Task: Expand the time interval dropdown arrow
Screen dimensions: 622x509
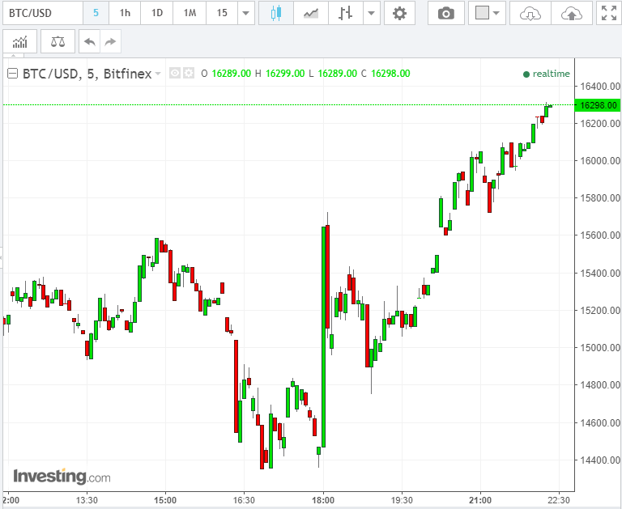Action: pyautogui.click(x=246, y=13)
